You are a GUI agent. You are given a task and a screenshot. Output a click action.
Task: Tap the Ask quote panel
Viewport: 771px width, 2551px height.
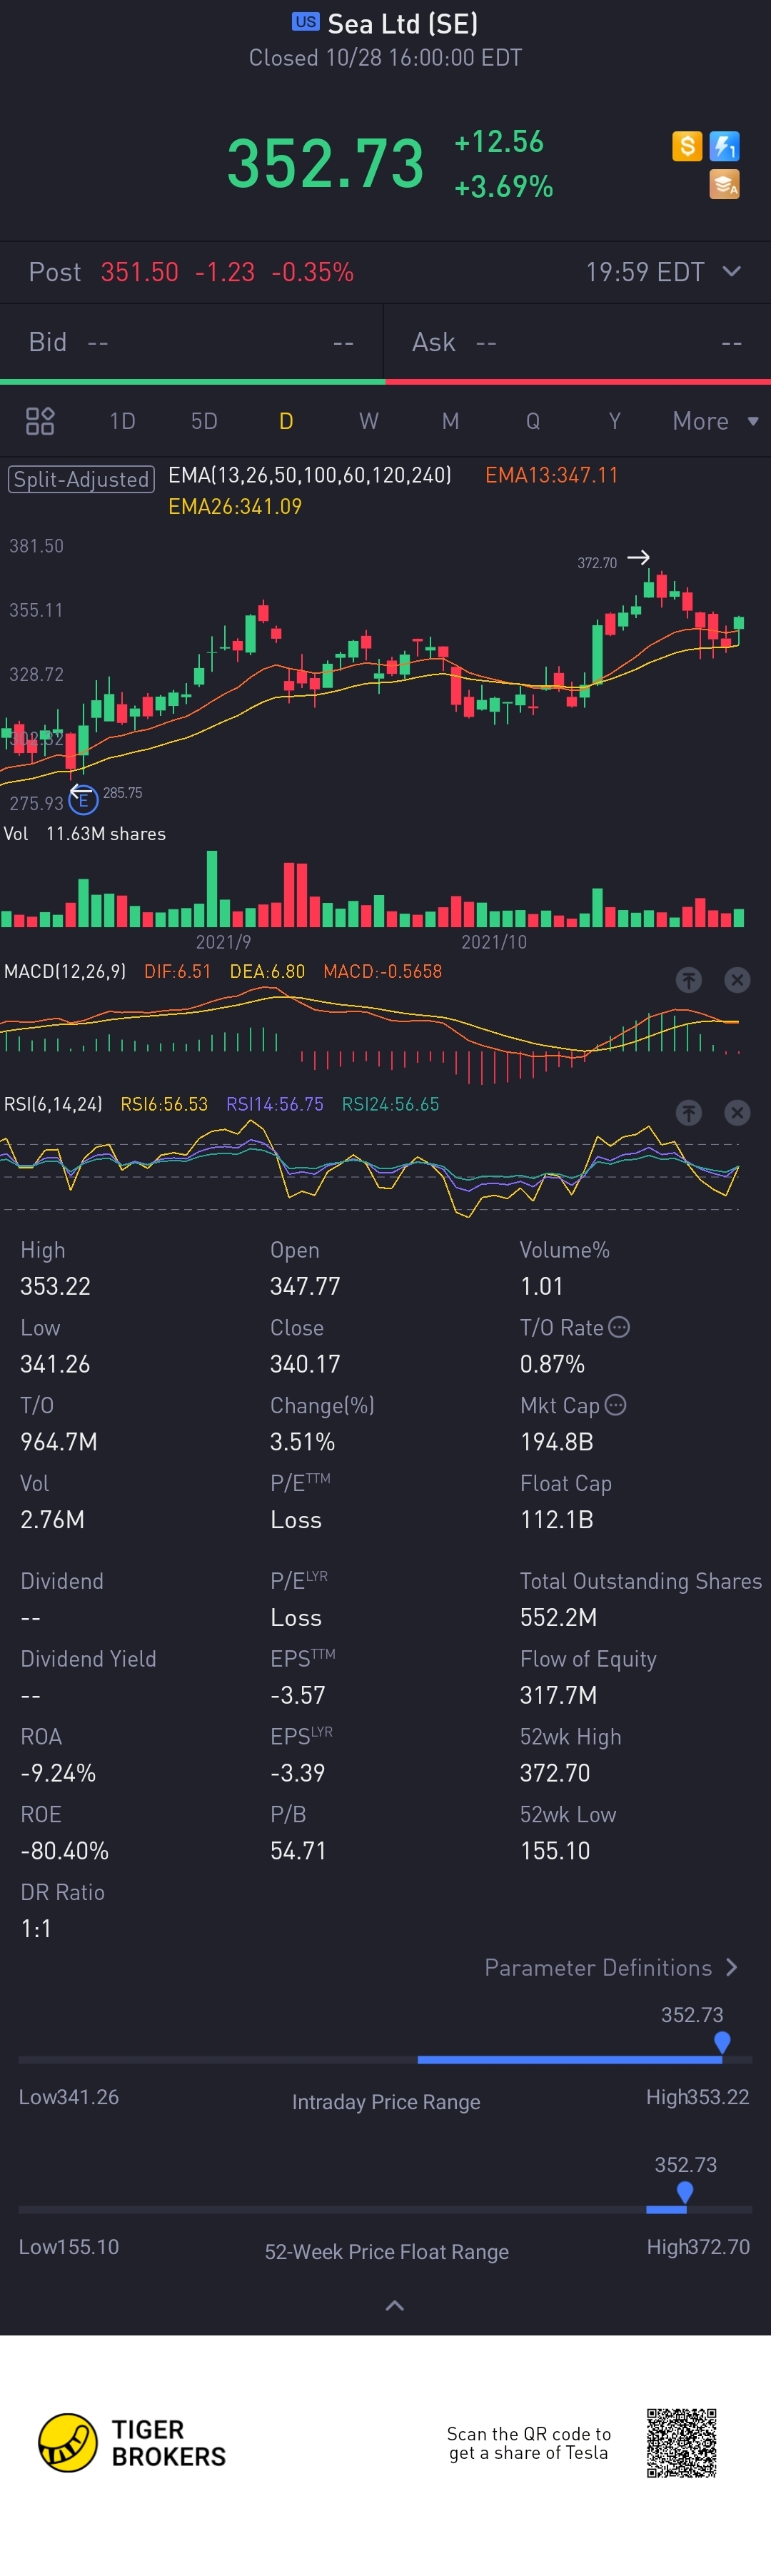click(578, 342)
